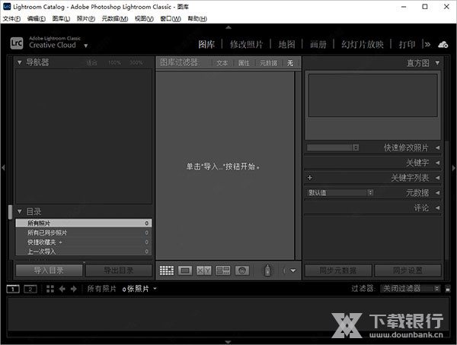Open people view in toolbar

coord(242,271)
